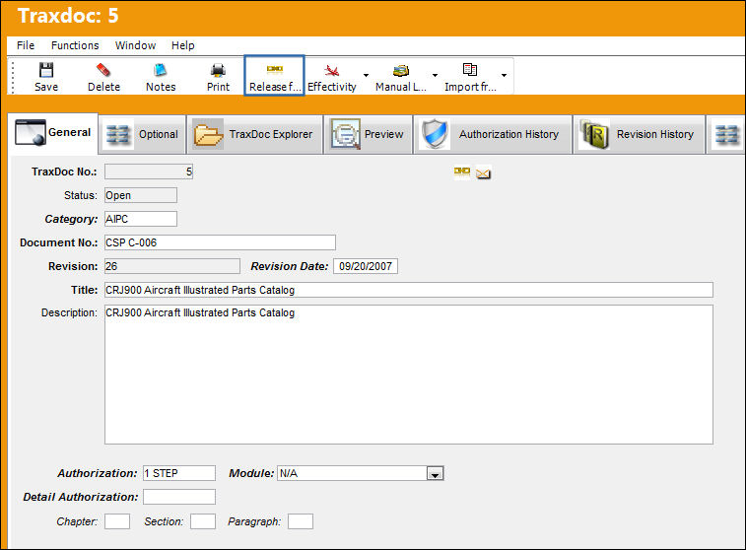Screen dimensions: 746x550
Task: Open the Revision History tab
Action: [639, 134]
